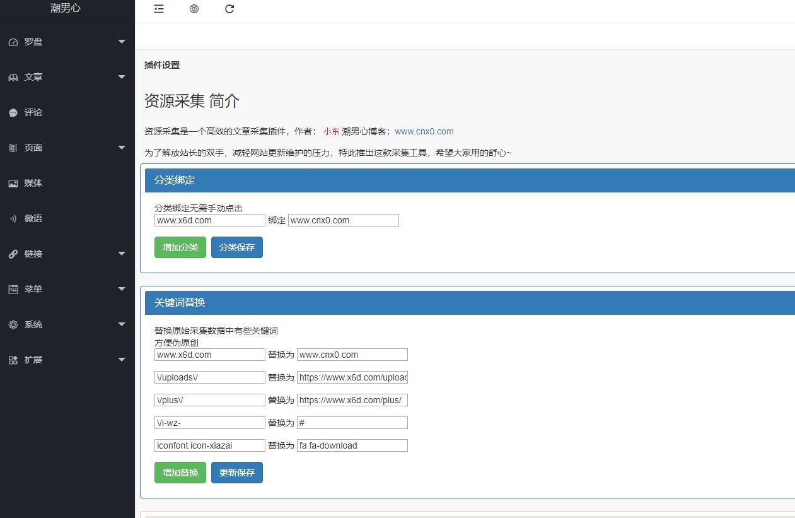Open the 媒体 image icon
This screenshot has width=795, height=518.
point(14,183)
